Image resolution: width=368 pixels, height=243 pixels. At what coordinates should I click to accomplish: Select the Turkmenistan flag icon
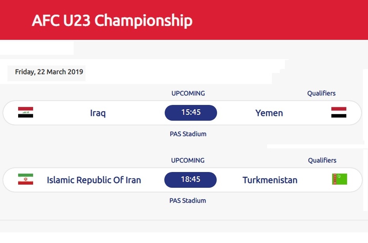coord(339,179)
